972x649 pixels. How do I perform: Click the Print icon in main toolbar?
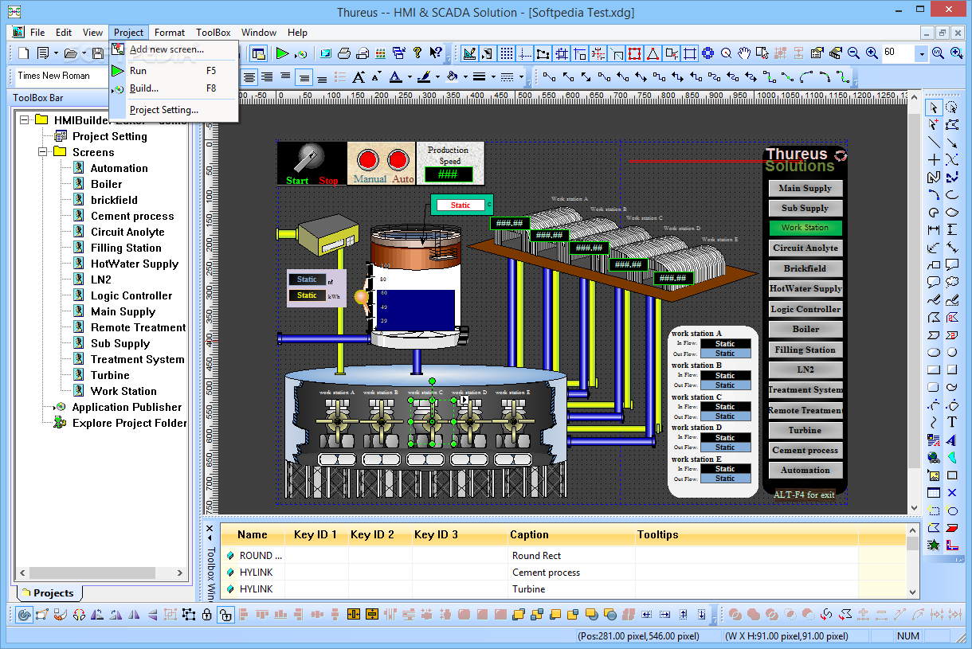[344, 53]
